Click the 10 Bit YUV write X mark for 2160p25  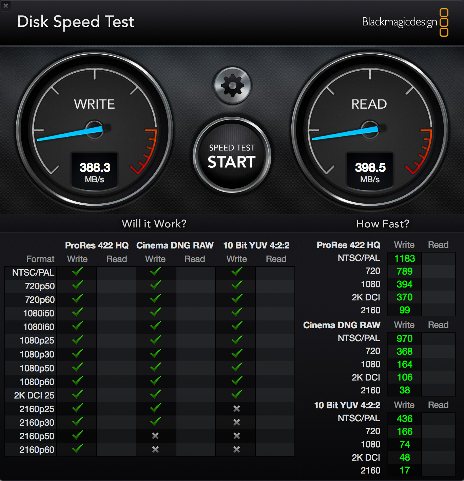tap(237, 409)
